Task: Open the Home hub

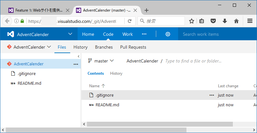Action: 88,34
